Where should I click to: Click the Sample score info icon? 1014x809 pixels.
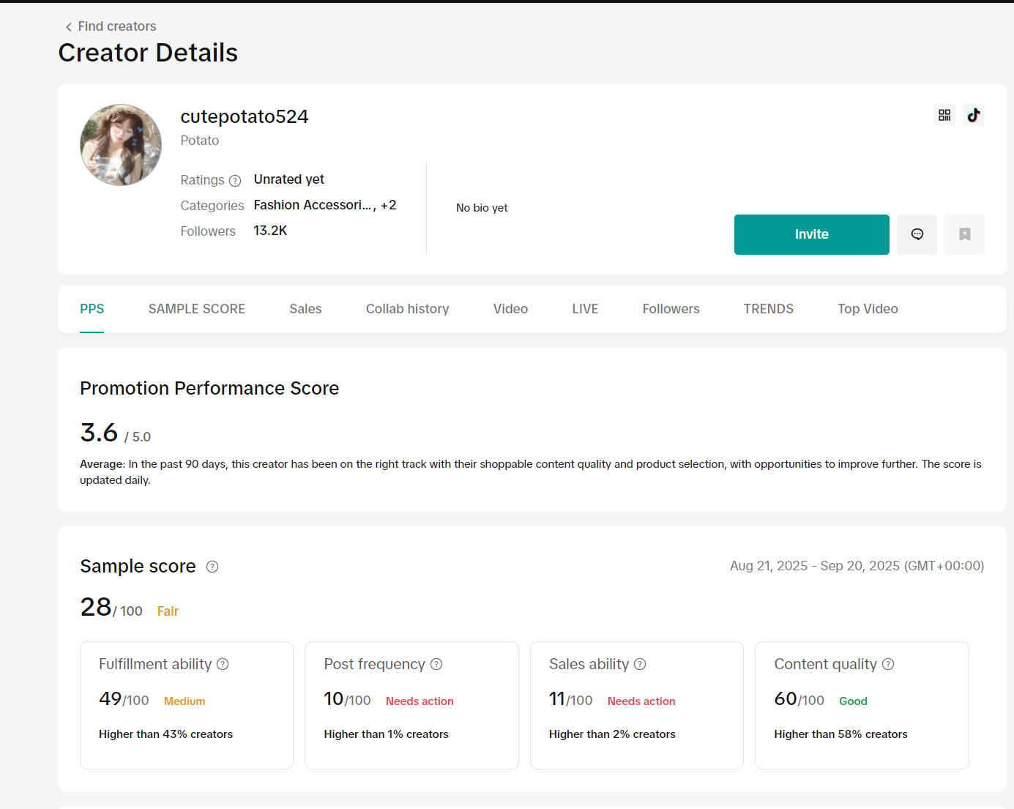tap(212, 567)
